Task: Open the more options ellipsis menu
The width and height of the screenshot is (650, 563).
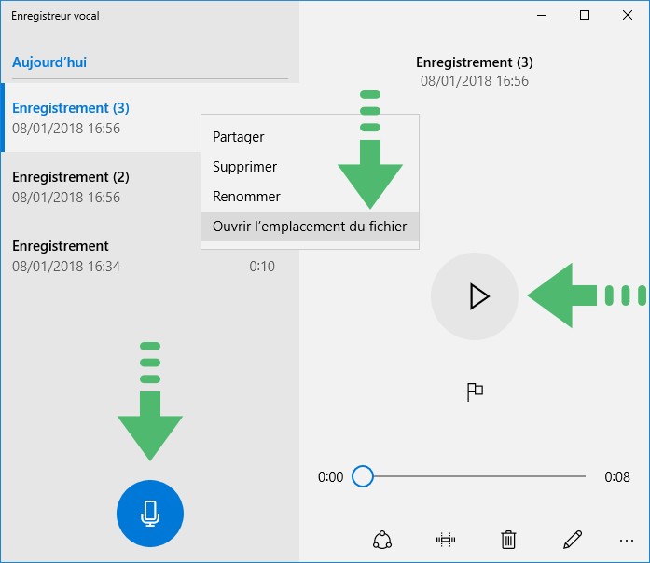Action: [x=627, y=541]
